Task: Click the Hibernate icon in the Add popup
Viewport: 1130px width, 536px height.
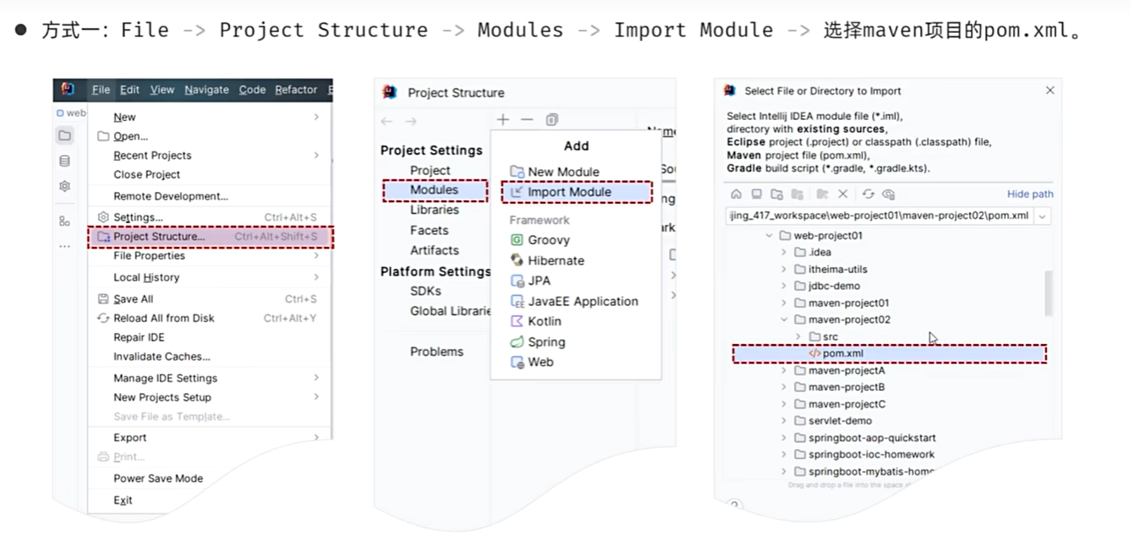Action: click(x=517, y=260)
